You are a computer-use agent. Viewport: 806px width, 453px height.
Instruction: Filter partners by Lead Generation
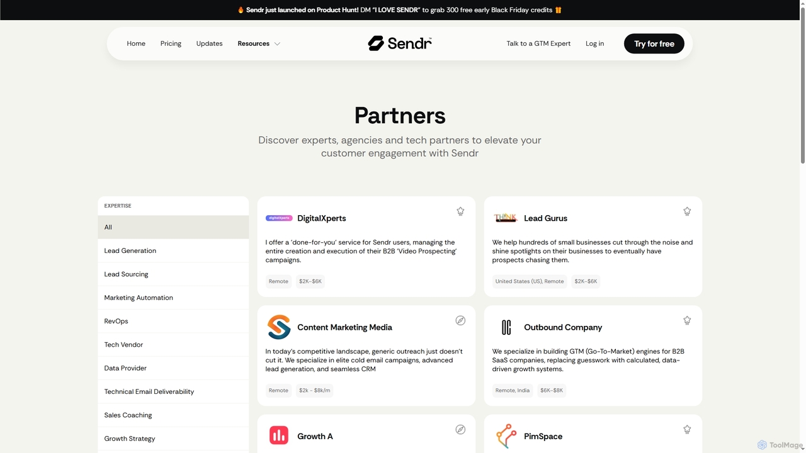[x=173, y=250]
